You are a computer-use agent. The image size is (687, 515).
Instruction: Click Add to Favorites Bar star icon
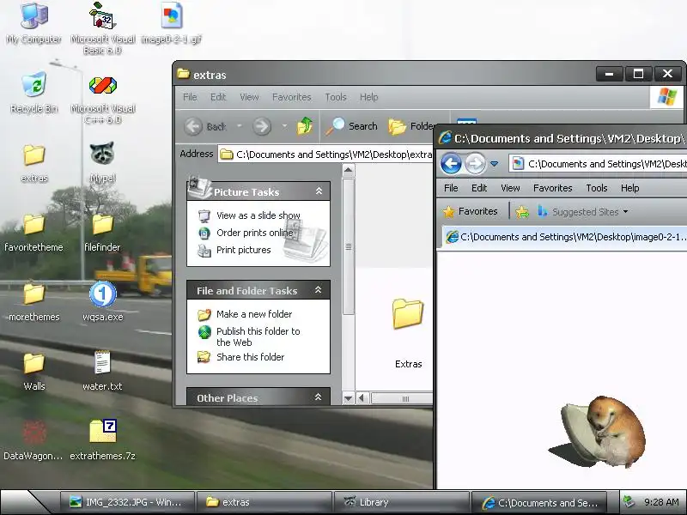tap(522, 212)
